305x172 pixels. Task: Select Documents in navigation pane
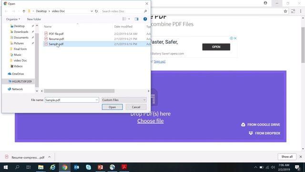coord(21,37)
